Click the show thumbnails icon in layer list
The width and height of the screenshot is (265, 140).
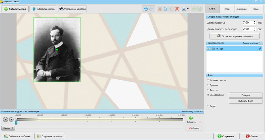coord(260,43)
